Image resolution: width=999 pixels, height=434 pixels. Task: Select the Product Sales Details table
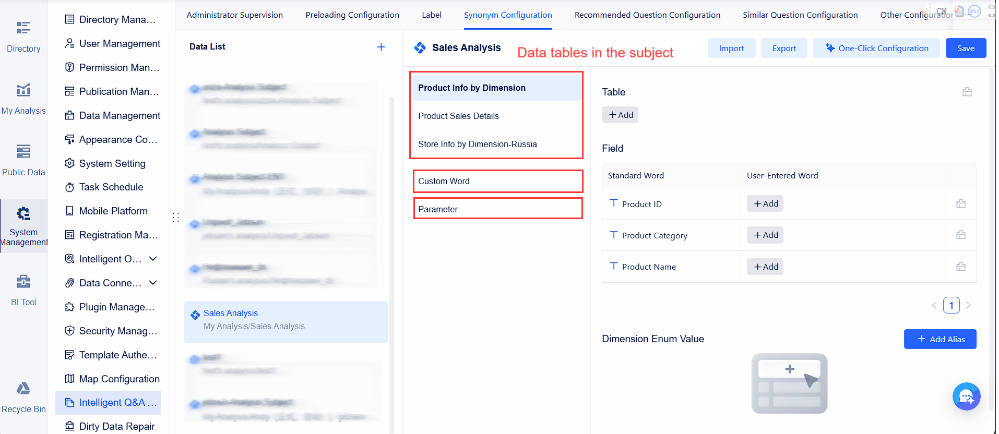pyautogui.click(x=458, y=116)
